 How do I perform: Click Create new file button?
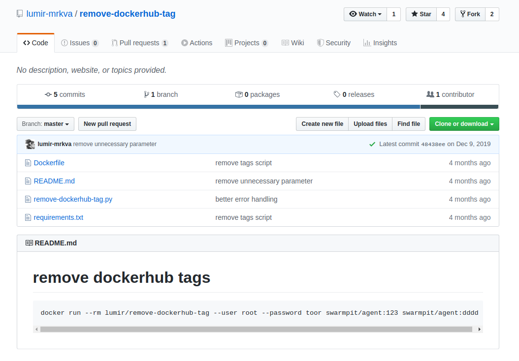[323, 124]
